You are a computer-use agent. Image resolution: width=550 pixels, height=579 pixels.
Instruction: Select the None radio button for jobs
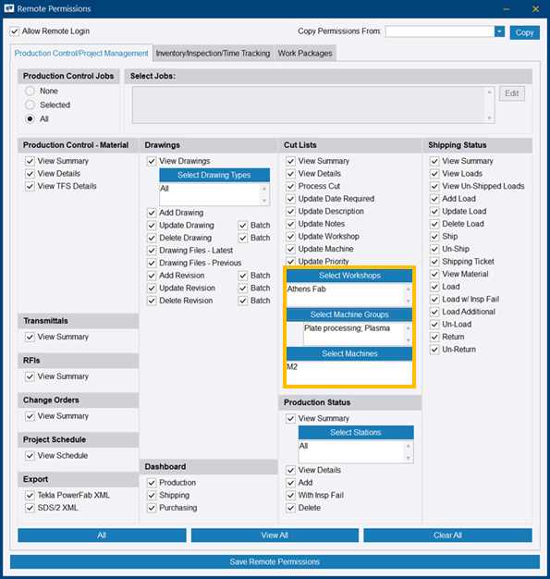[30, 91]
